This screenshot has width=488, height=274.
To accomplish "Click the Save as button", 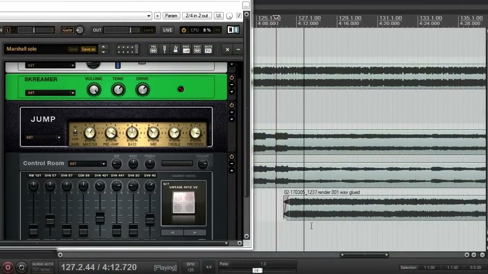I will point(88,49).
